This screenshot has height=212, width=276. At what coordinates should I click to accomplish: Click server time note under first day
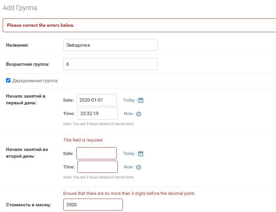click(99, 124)
